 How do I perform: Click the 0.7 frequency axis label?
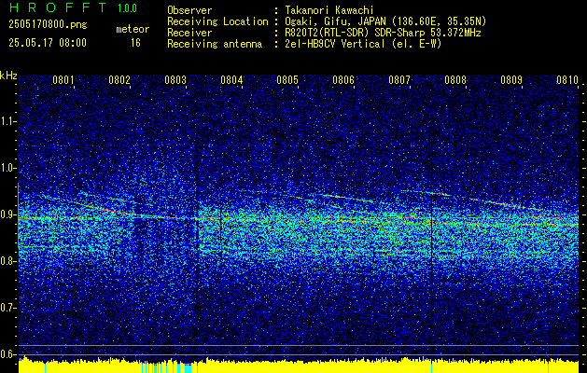8,309
